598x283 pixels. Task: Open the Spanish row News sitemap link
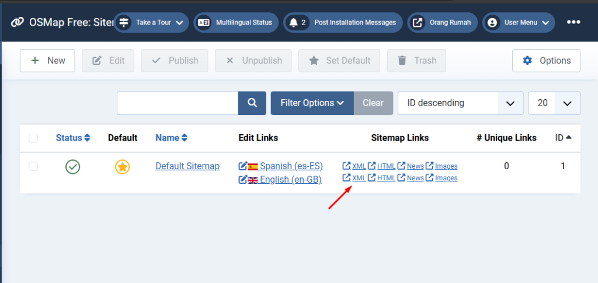tap(415, 166)
